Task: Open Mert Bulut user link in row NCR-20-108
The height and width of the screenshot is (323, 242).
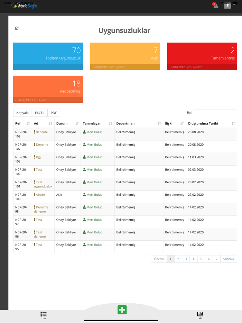Action: point(94,132)
